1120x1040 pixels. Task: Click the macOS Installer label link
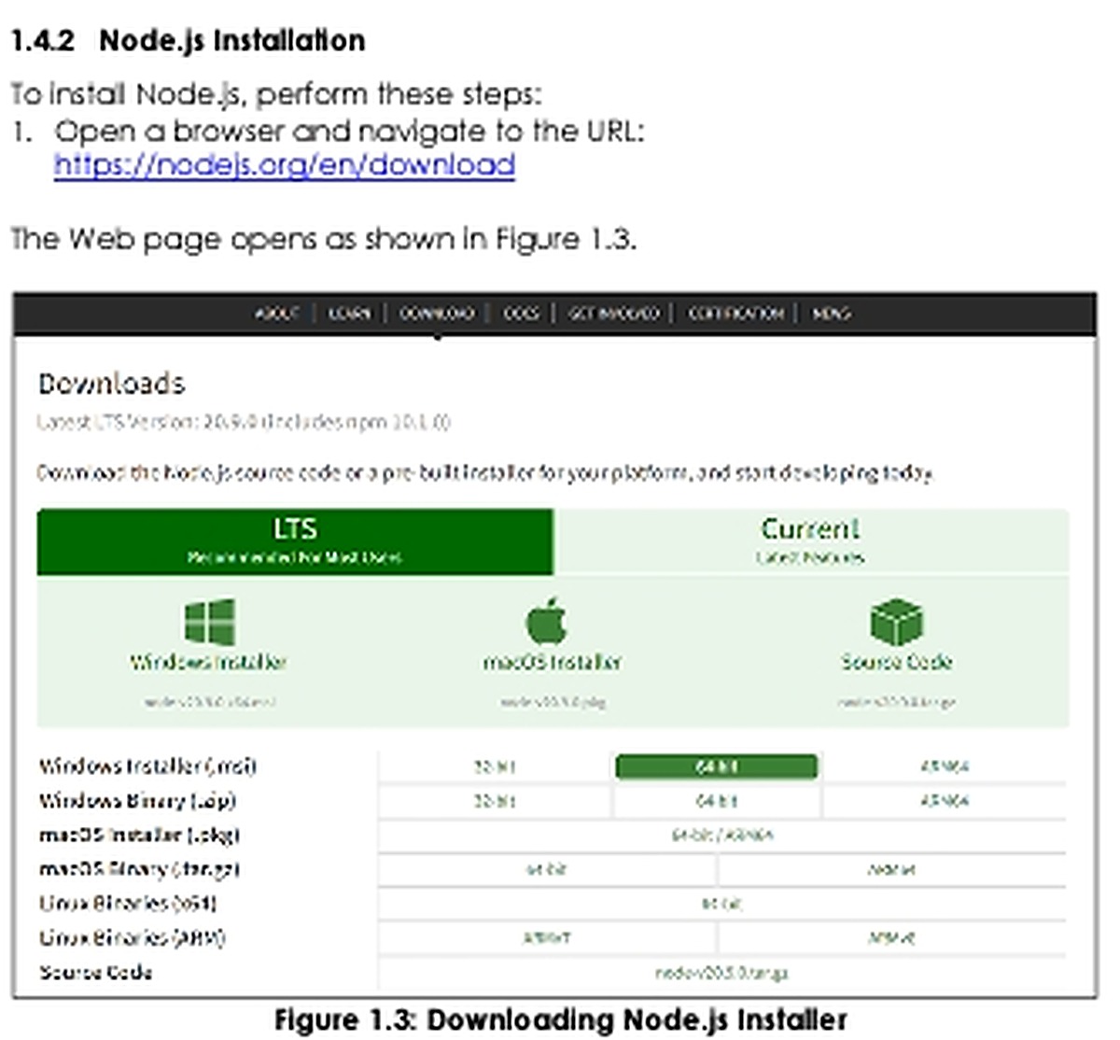tap(552, 662)
